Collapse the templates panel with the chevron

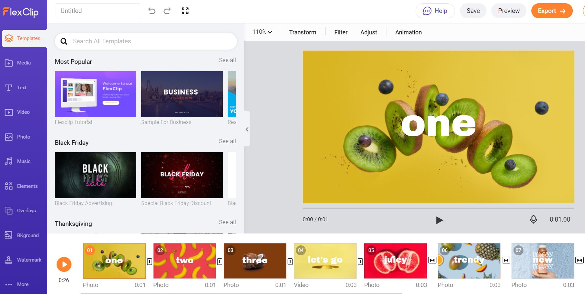click(x=247, y=129)
